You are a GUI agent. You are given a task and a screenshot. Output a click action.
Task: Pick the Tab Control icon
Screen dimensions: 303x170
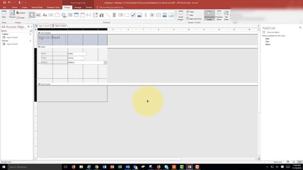[x=57, y=15]
